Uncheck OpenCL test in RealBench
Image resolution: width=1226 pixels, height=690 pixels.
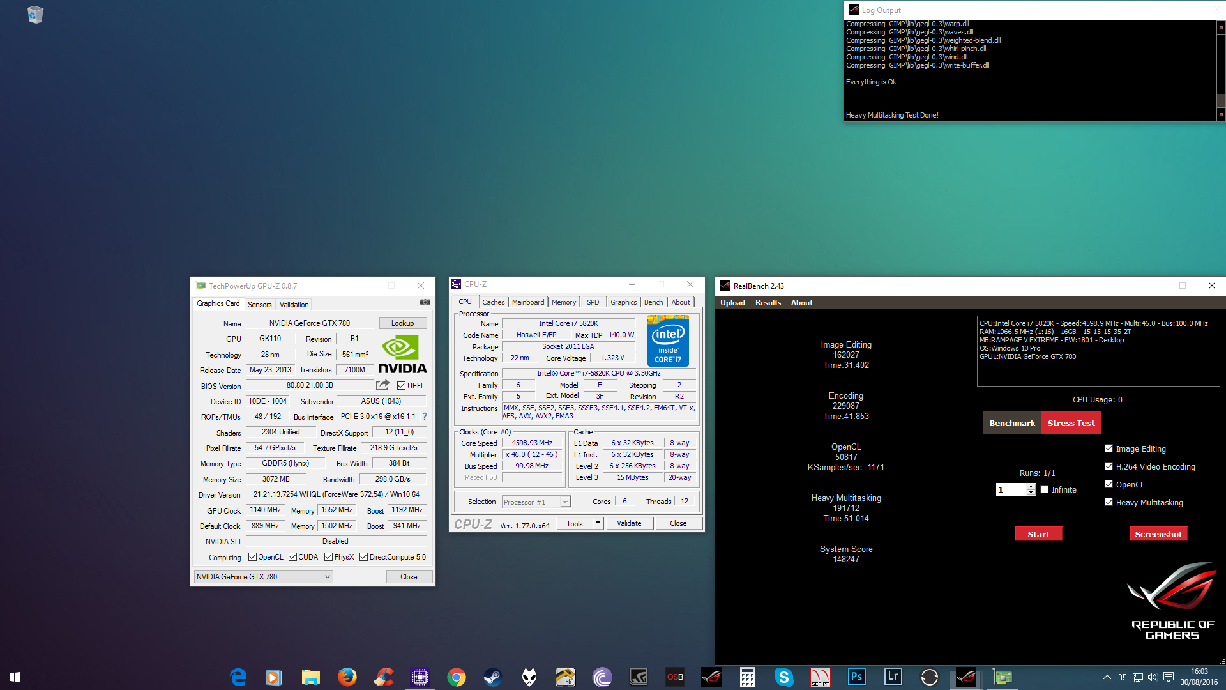click(1109, 484)
